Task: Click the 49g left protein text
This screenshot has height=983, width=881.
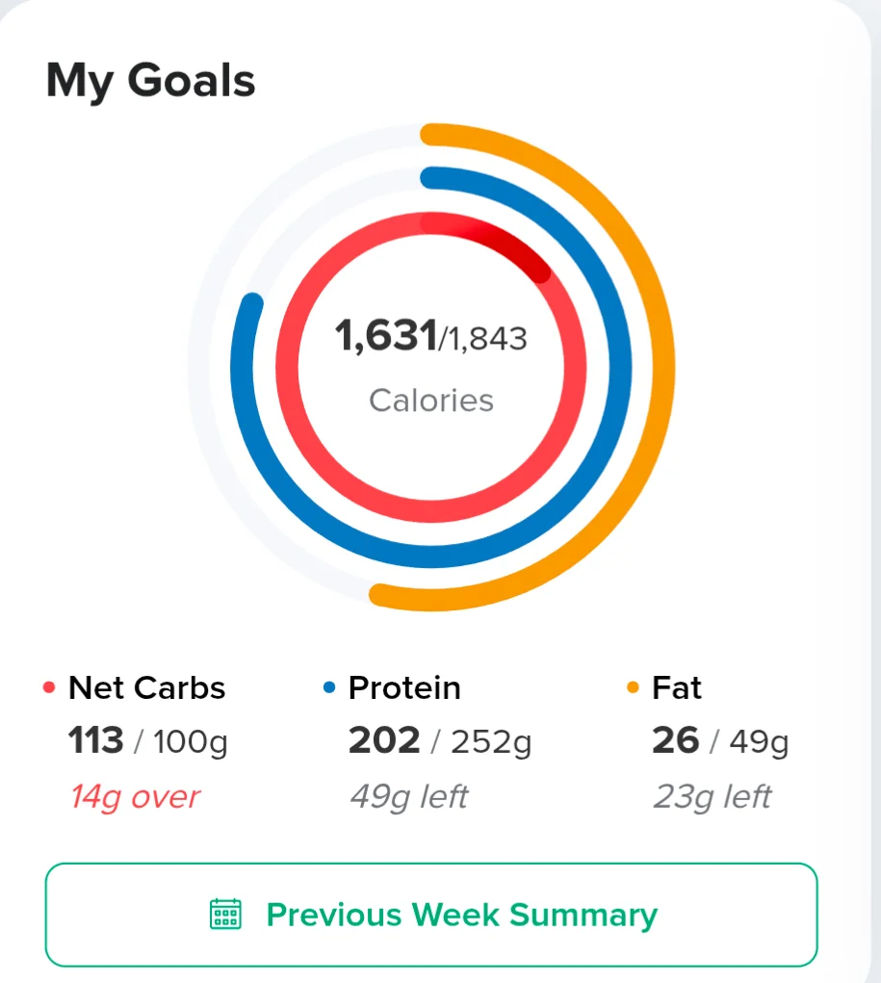Action: (x=409, y=797)
